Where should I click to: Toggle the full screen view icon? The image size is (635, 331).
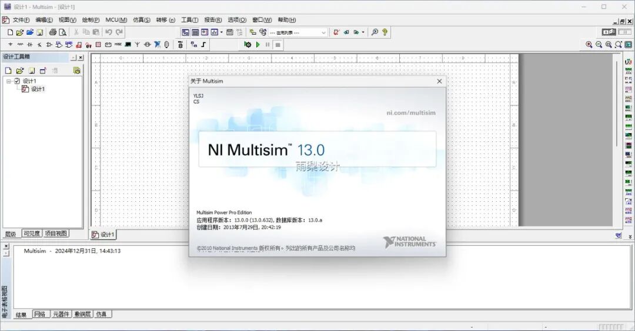coord(628,45)
